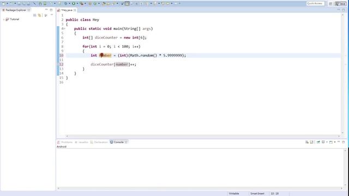This screenshot has width=349, height=196.
Task: Minimize the Package Explorer panel
Action: point(46,10)
